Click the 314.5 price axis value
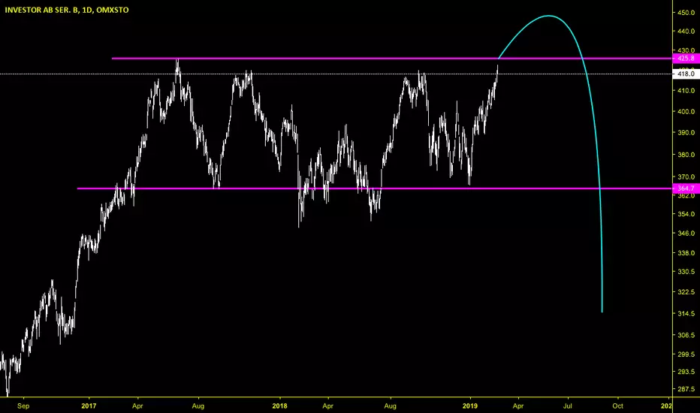 (x=686, y=314)
